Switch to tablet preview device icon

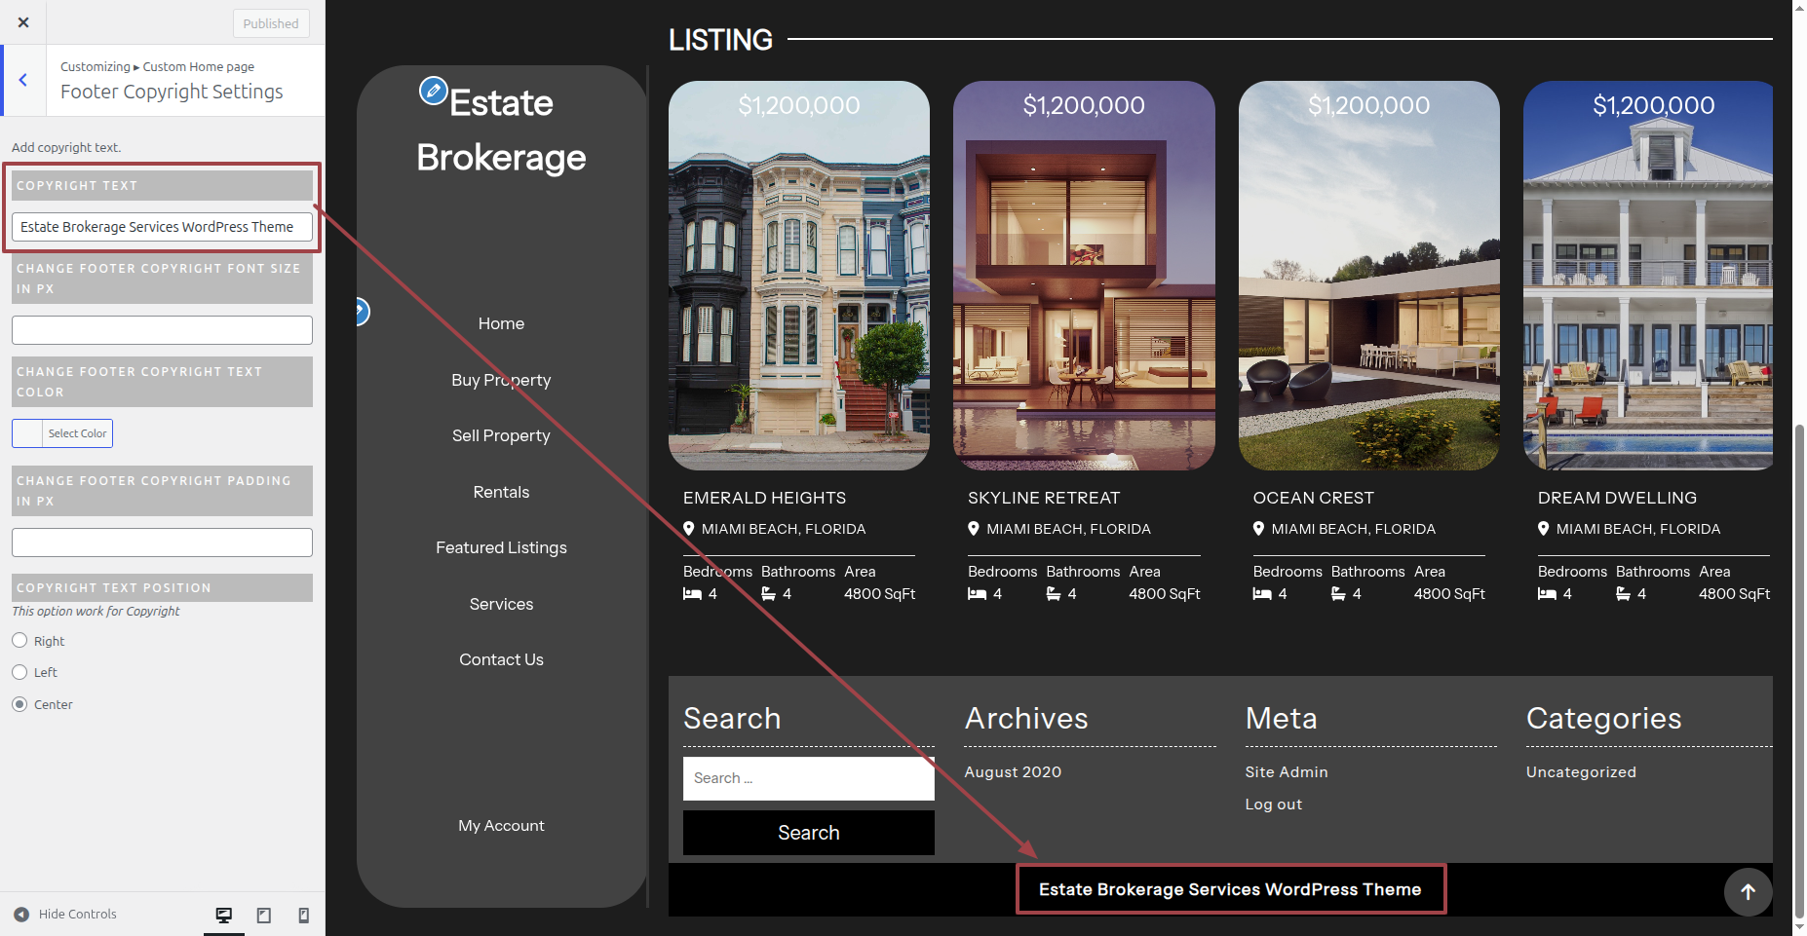pyautogui.click(x=264, y=915)
